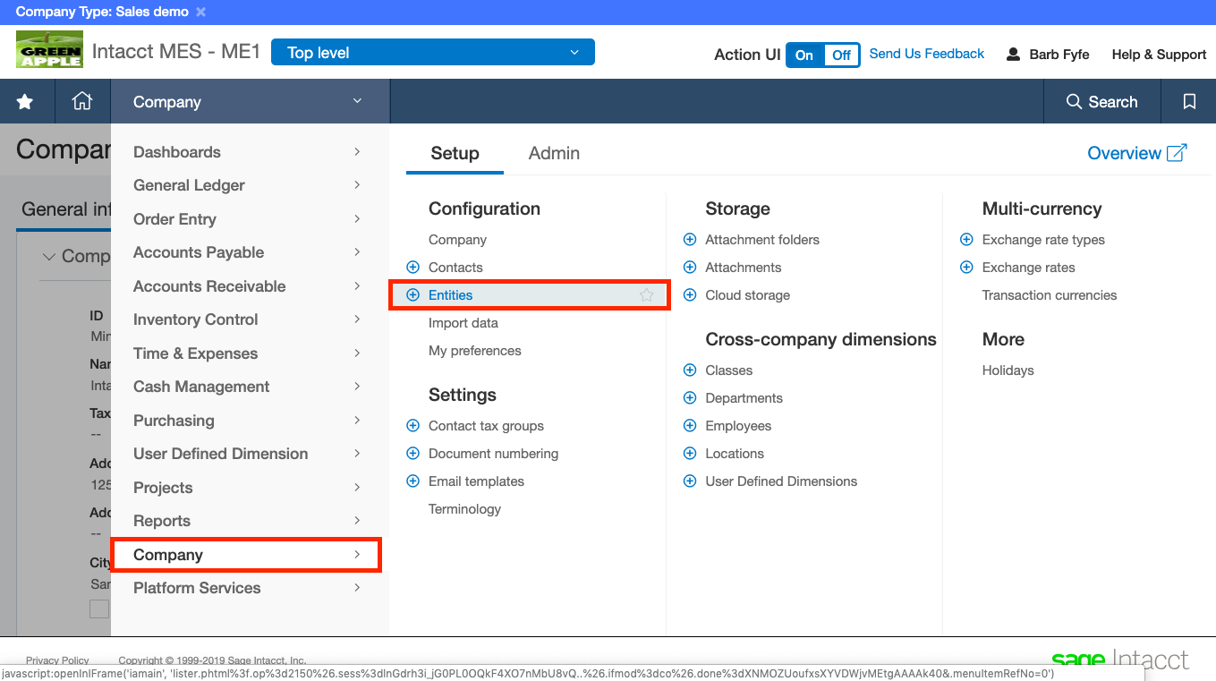Click plus icon next to Attachments
This screenshot has height=681, width=1216.
click(690, 268)
